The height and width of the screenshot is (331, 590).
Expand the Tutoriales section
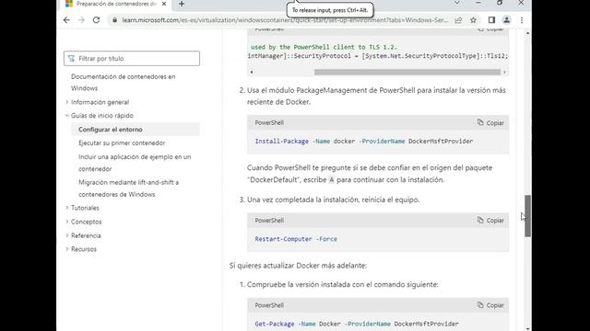(x=82, y=208)
